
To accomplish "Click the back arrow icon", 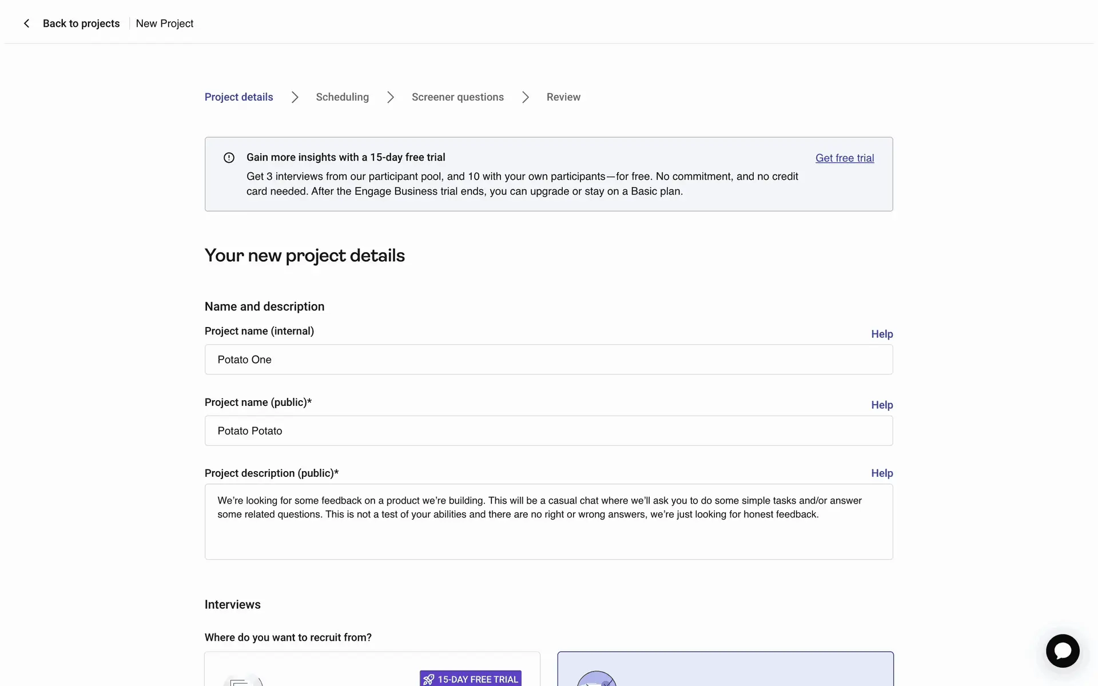I will (26, 23).
